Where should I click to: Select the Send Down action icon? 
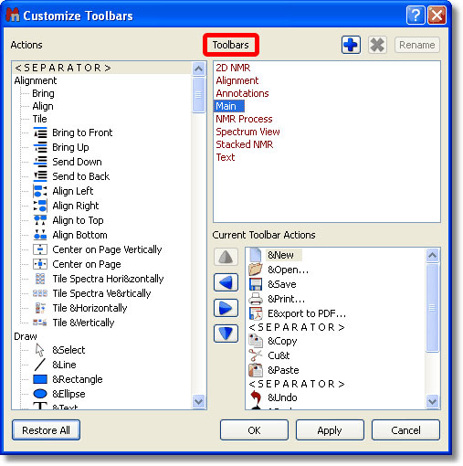40,162
